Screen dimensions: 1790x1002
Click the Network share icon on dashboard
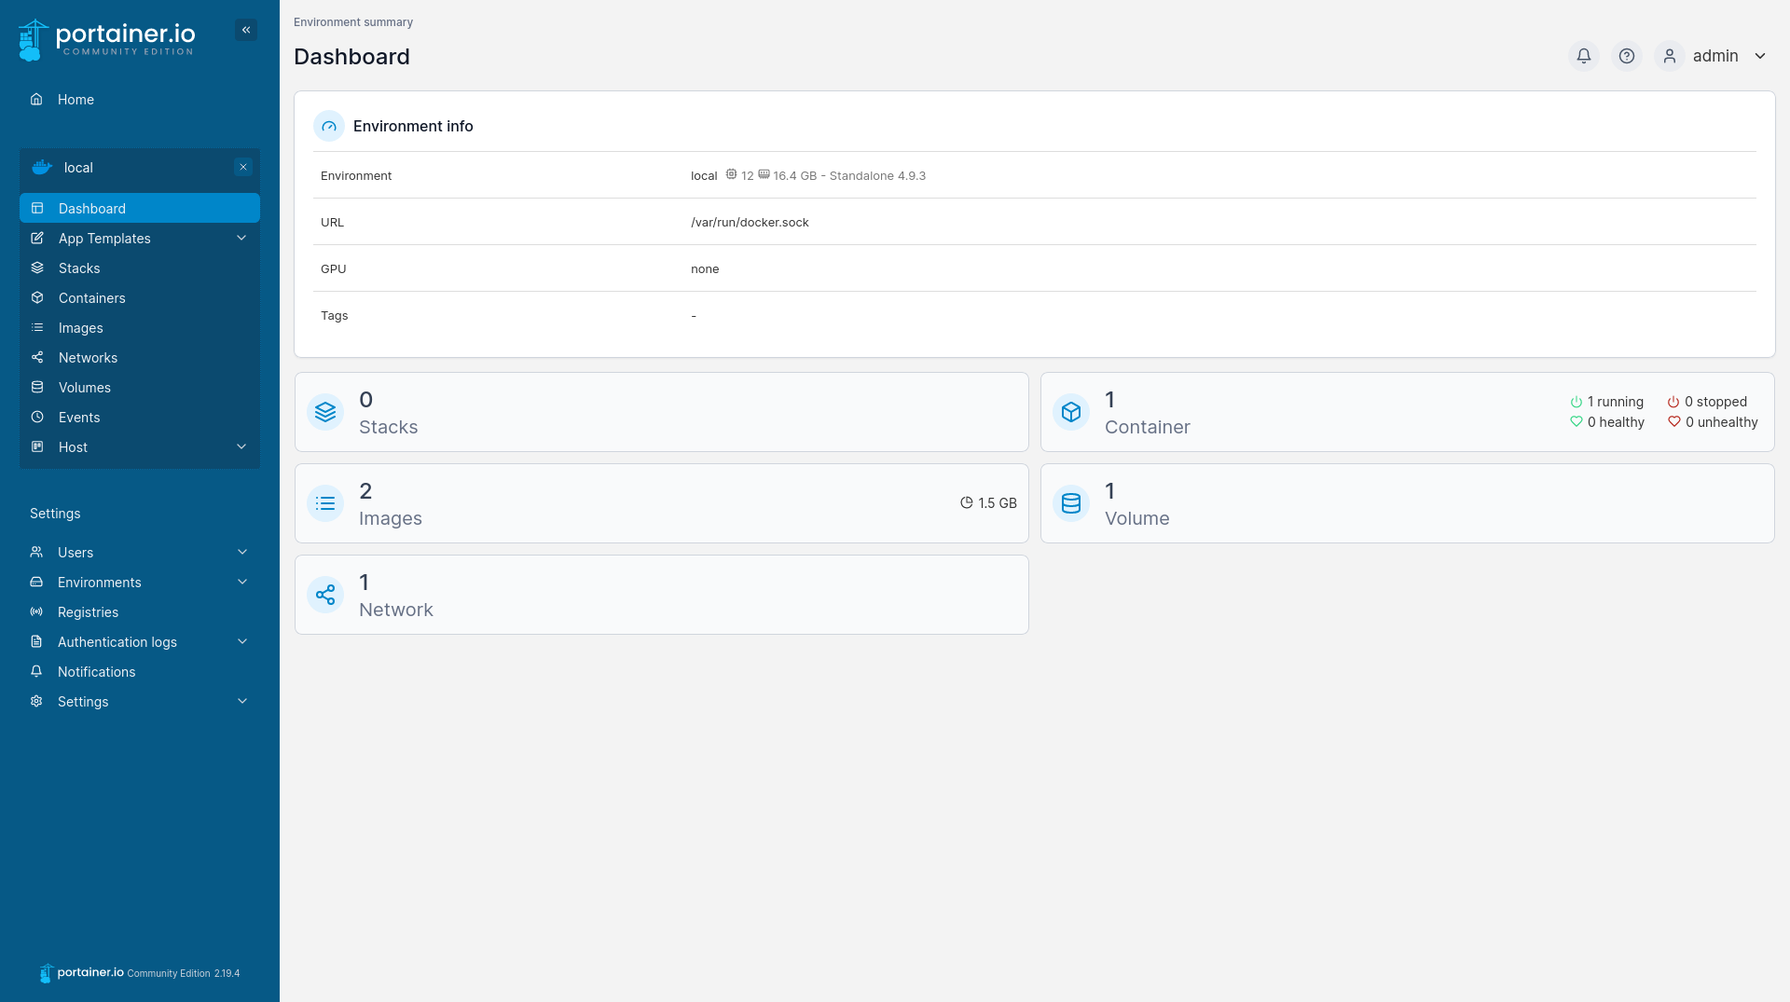tap(325, 595)
